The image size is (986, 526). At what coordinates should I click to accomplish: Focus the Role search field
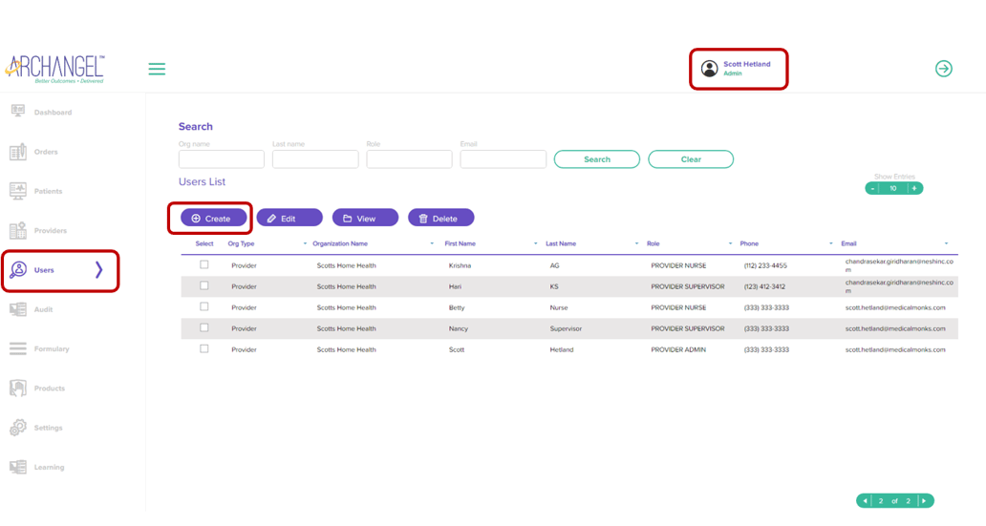click(409, 159)
